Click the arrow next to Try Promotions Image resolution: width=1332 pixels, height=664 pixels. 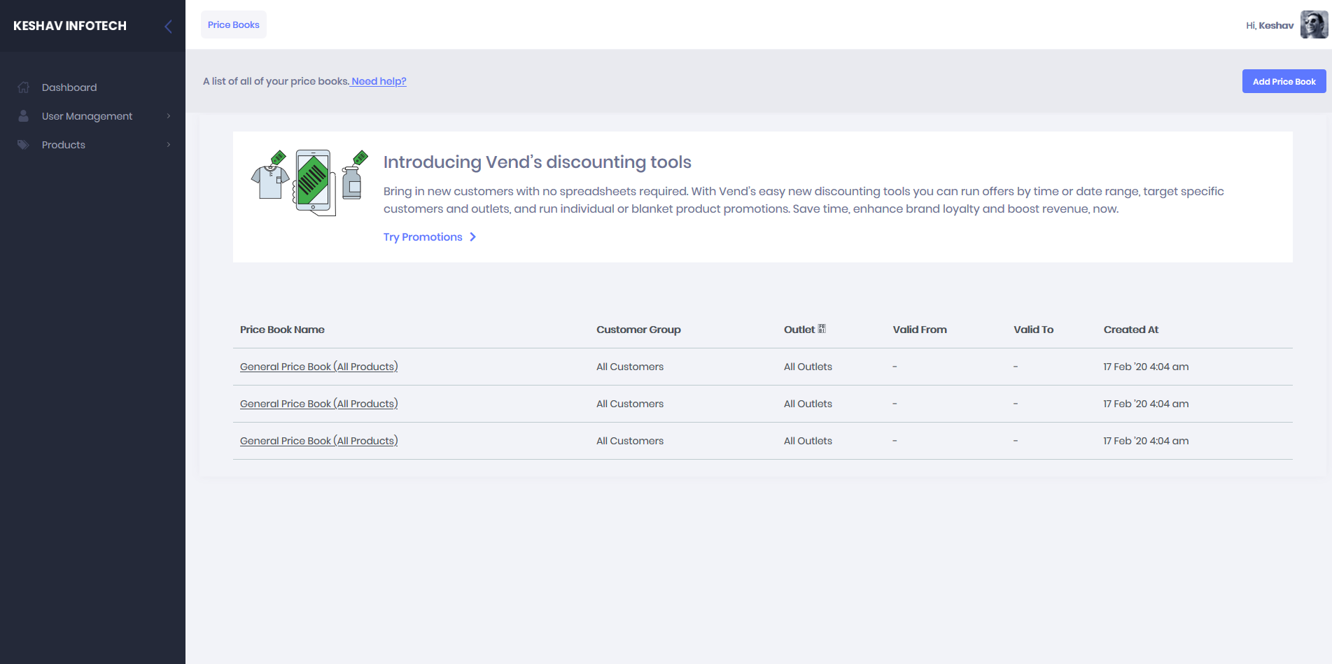coord(473,237)
